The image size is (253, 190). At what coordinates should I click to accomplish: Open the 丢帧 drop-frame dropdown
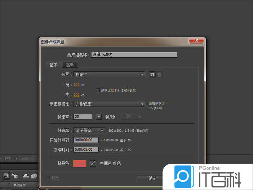click(x=132, y=117)
